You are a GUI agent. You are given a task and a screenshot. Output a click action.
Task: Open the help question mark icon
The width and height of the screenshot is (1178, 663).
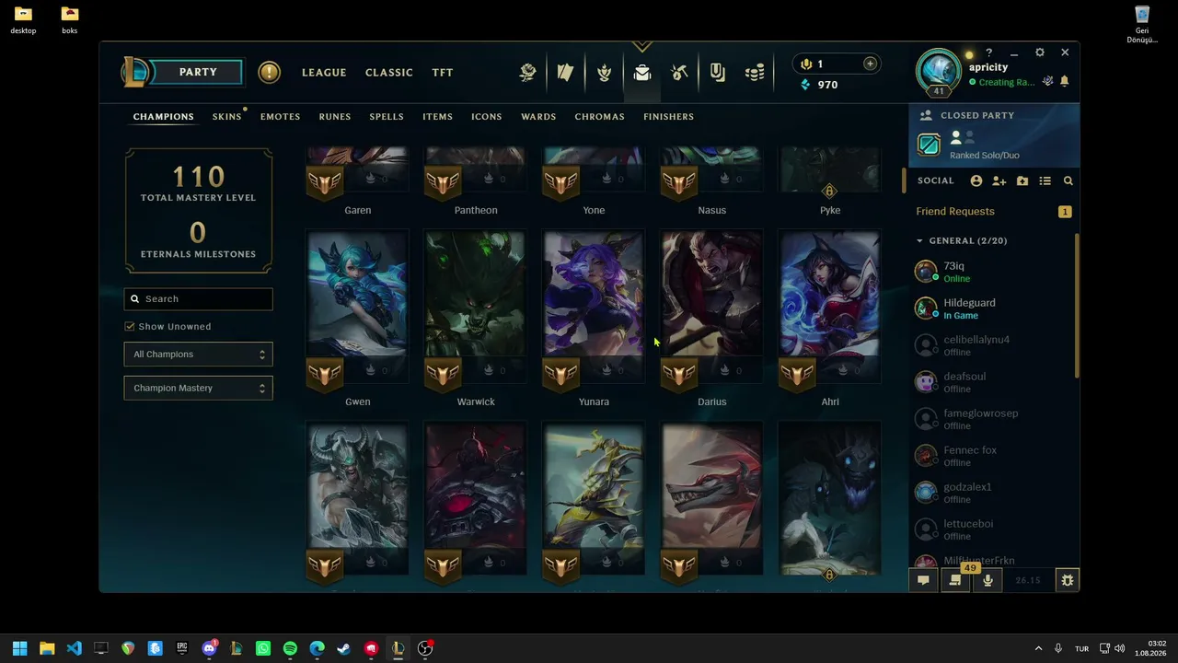point(989,53)
